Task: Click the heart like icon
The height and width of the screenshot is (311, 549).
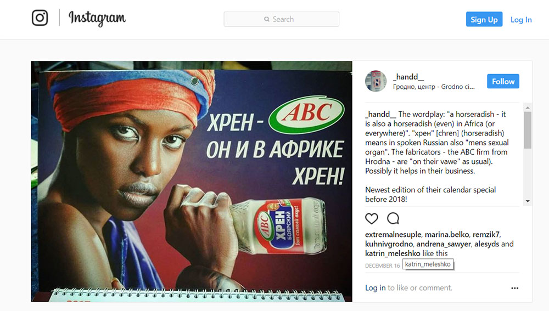Action: click(372, 218)
